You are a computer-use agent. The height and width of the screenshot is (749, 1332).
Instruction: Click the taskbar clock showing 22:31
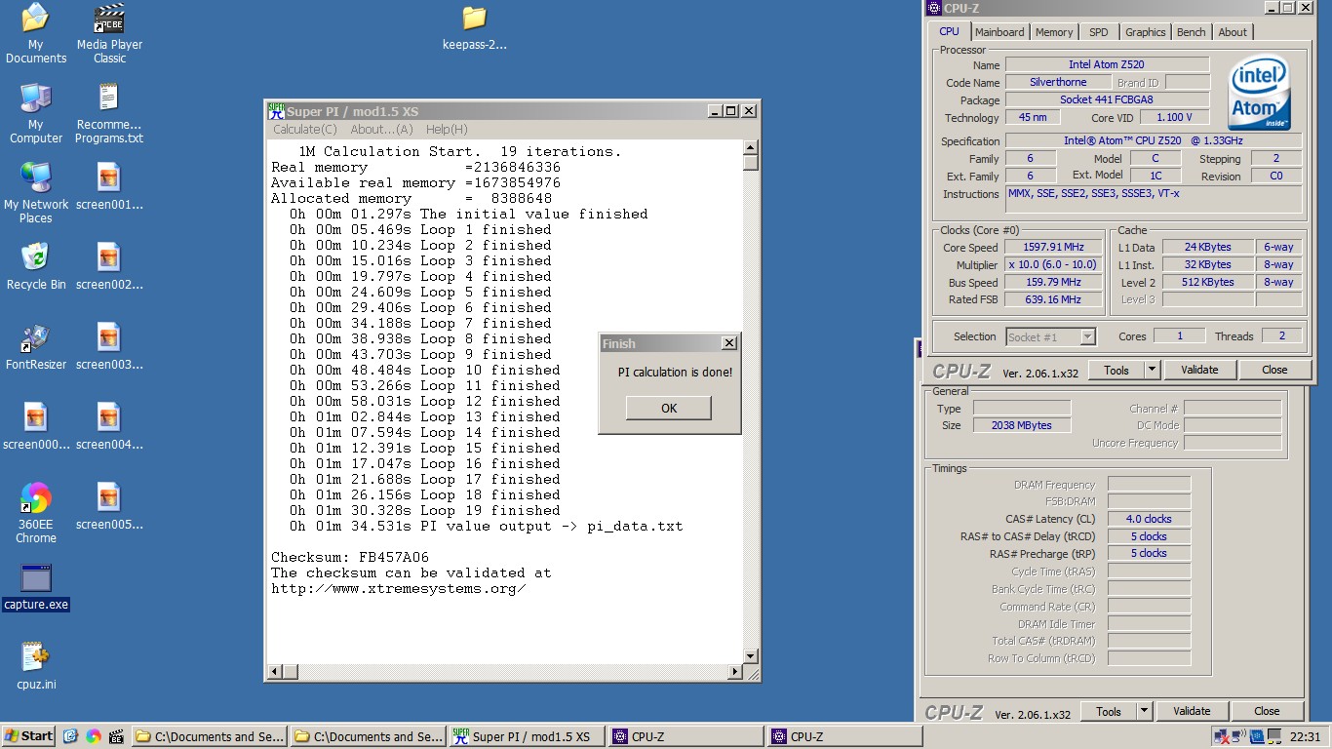(1305, 737)
